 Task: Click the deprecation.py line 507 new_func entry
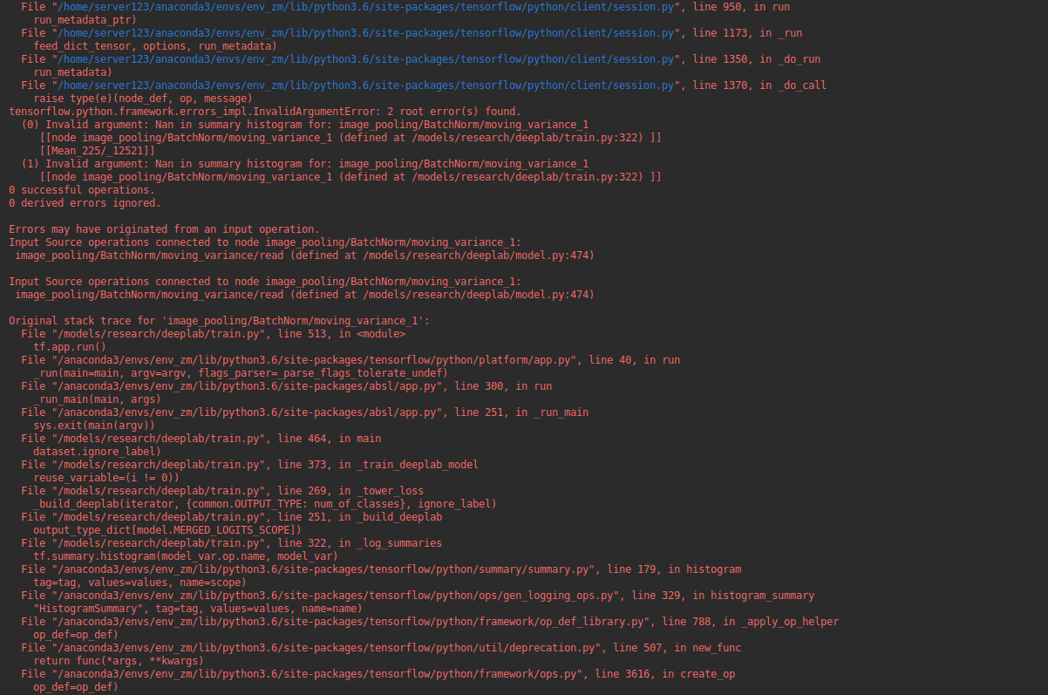tap(381, 647)
